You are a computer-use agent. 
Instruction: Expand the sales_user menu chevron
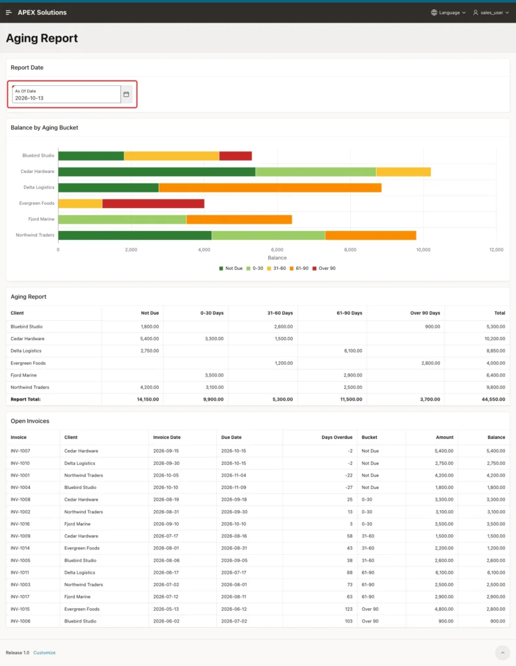pos(507,13)
